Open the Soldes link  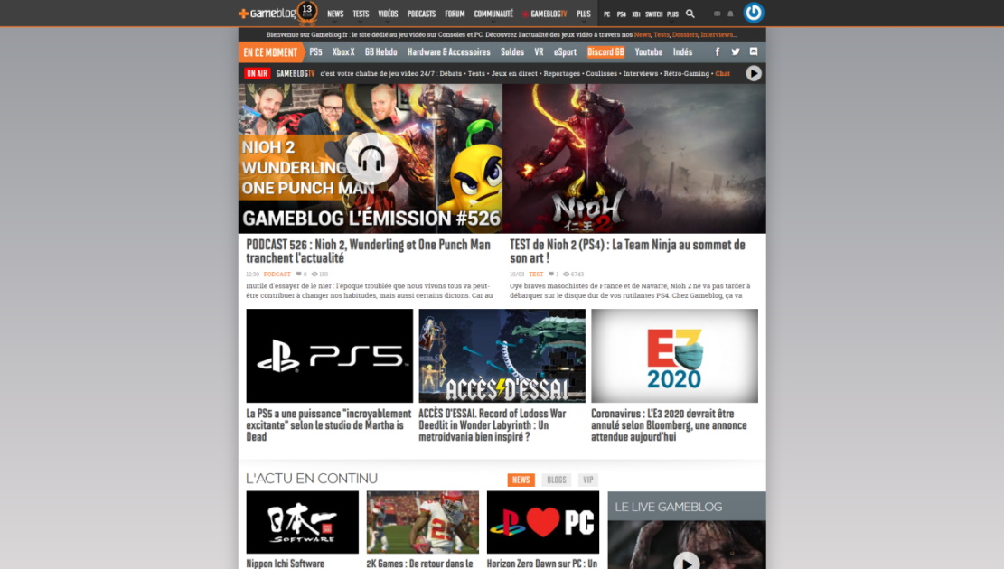(x=512, y=51)
